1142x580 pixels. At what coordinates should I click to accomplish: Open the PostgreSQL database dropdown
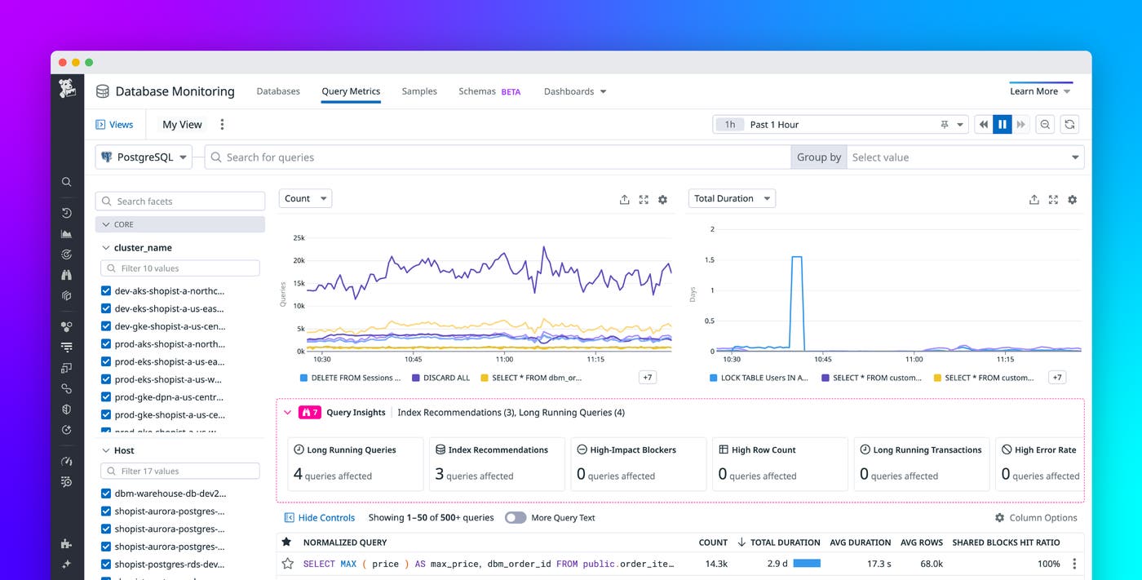click(143, 157)
